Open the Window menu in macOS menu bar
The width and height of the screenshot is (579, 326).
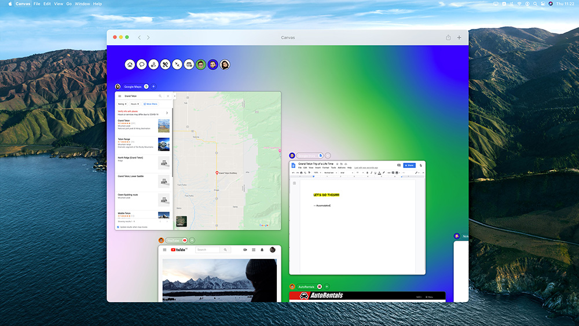(x=82, y=3)
